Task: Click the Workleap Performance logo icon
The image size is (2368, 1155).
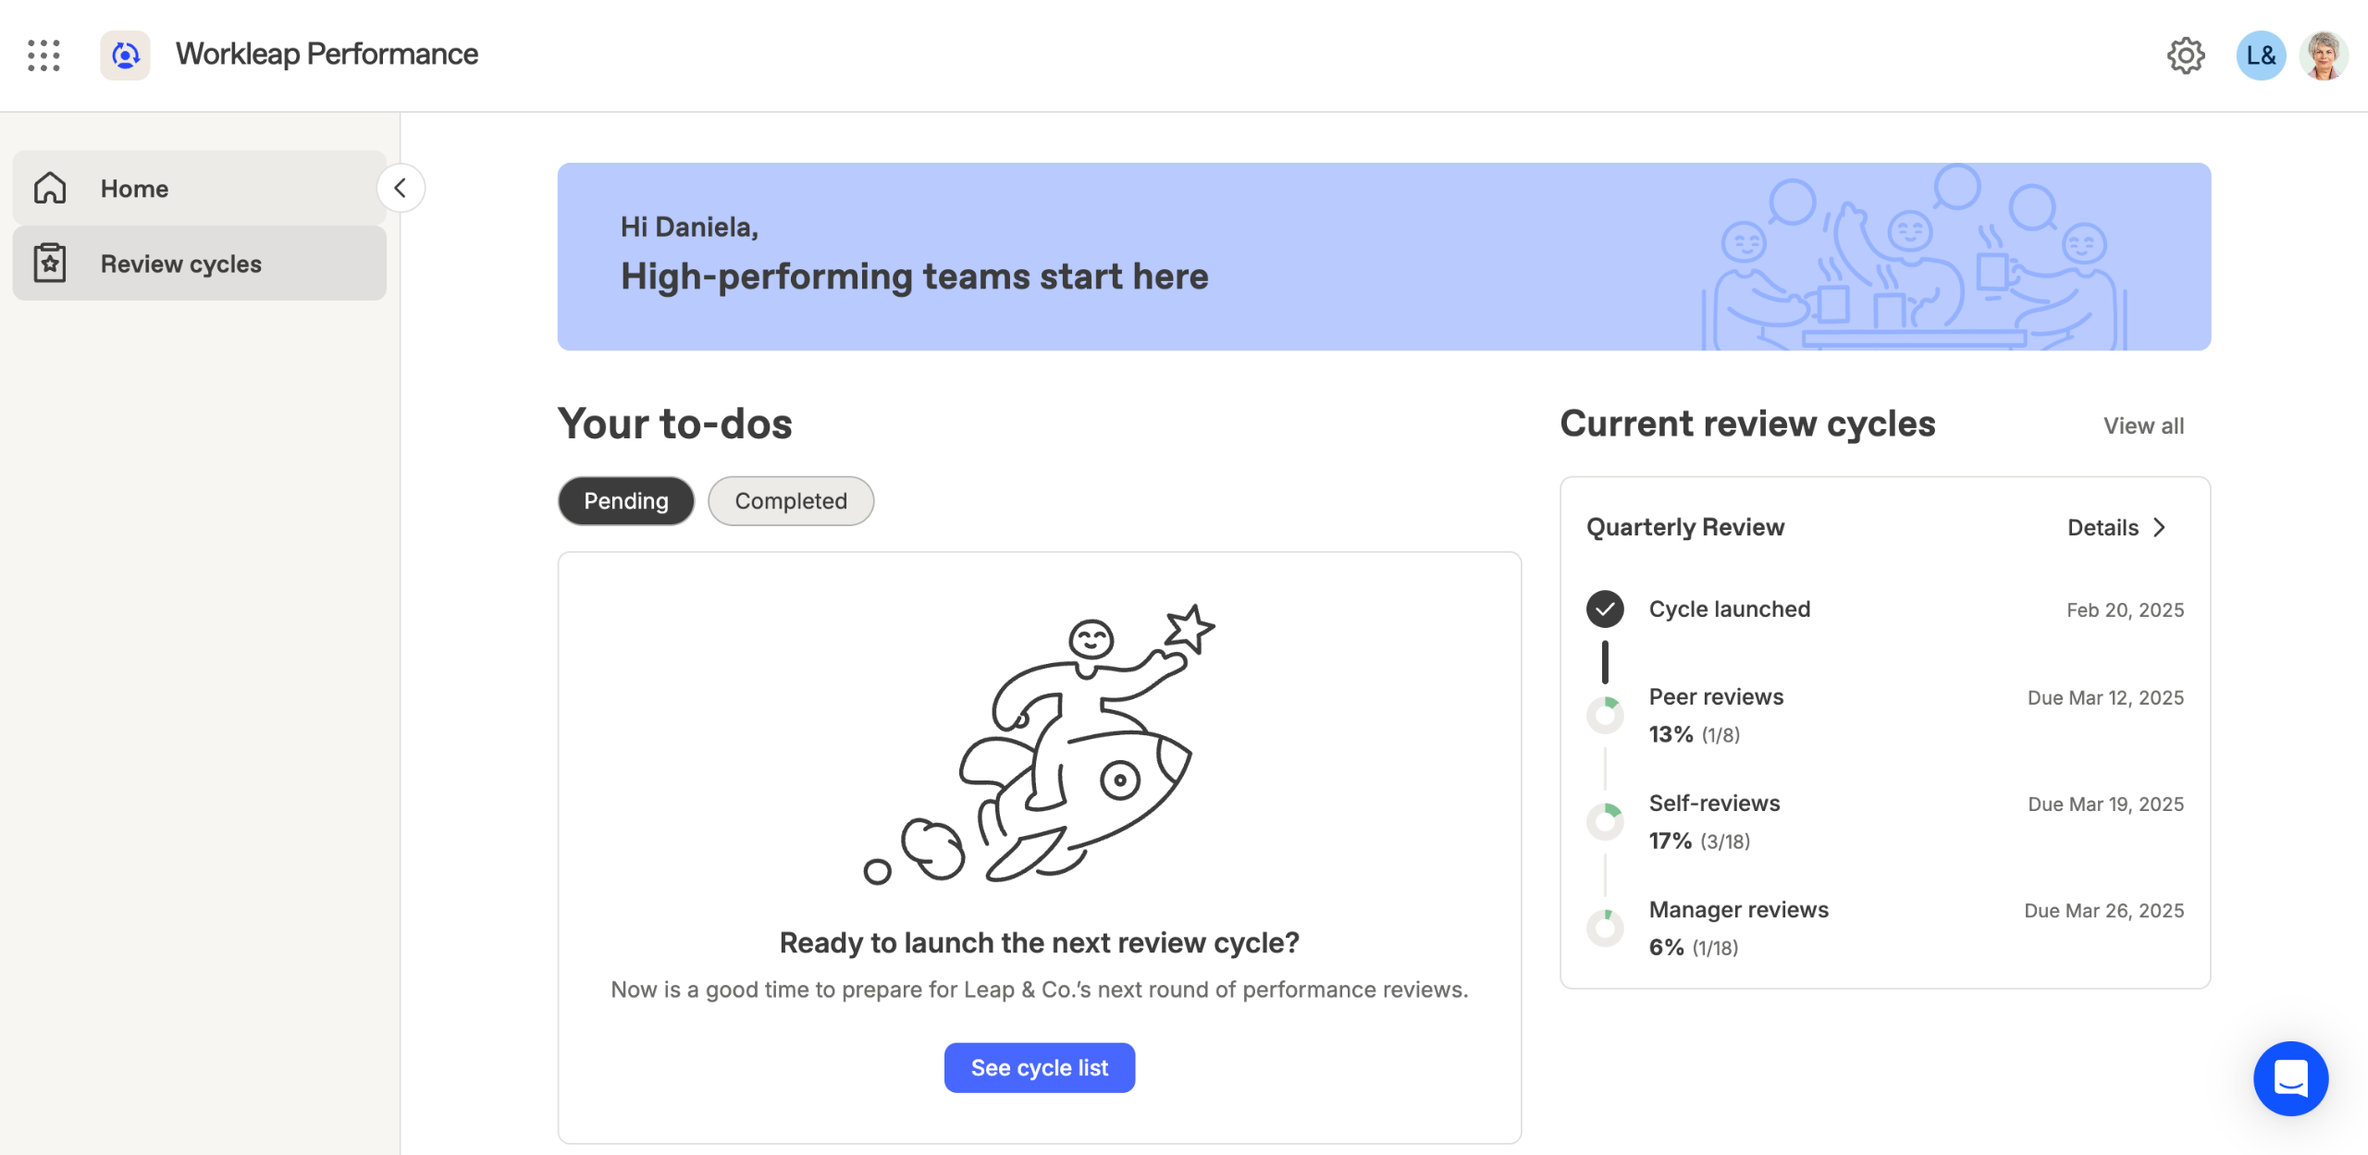Action: click(125, 55)
